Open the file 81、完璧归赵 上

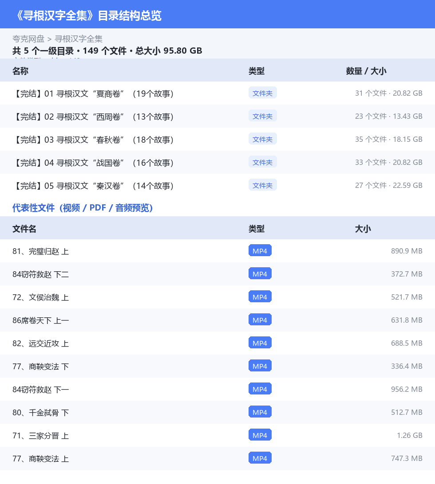coord(40,251)
